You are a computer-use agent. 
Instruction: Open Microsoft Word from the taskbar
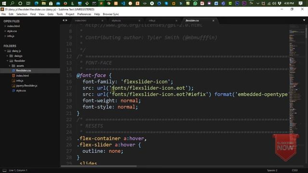pyautogui.click(x=216, y=3)
